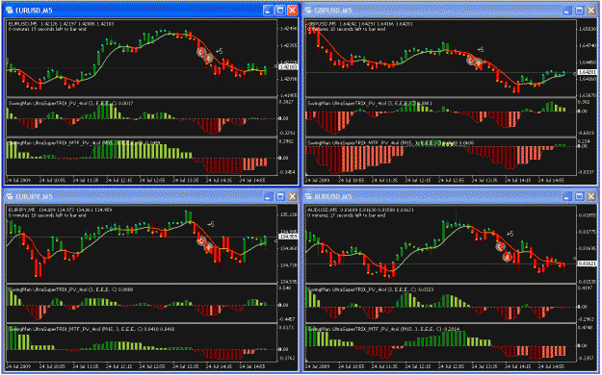Click the chart icon in EURJPY,M5 title bar
This screenshot has height=375, width=602.
(10, 196)
